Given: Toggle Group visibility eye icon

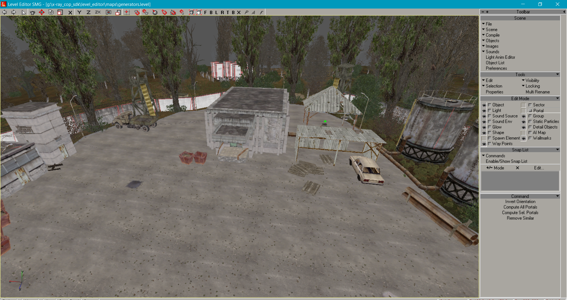Looking at the screenshot, I should [524, 116].
